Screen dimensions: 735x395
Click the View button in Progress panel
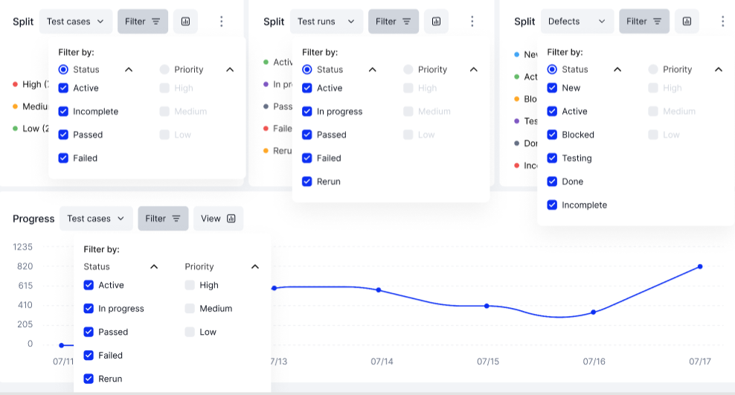click(x=218, y=219)
